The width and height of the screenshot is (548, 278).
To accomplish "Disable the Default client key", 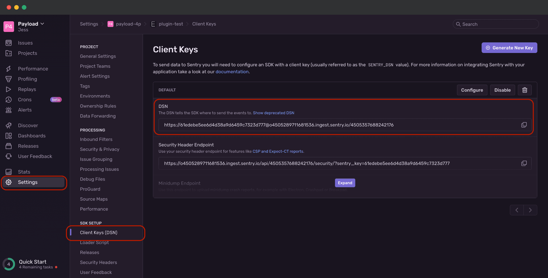I will pos(502,90).
